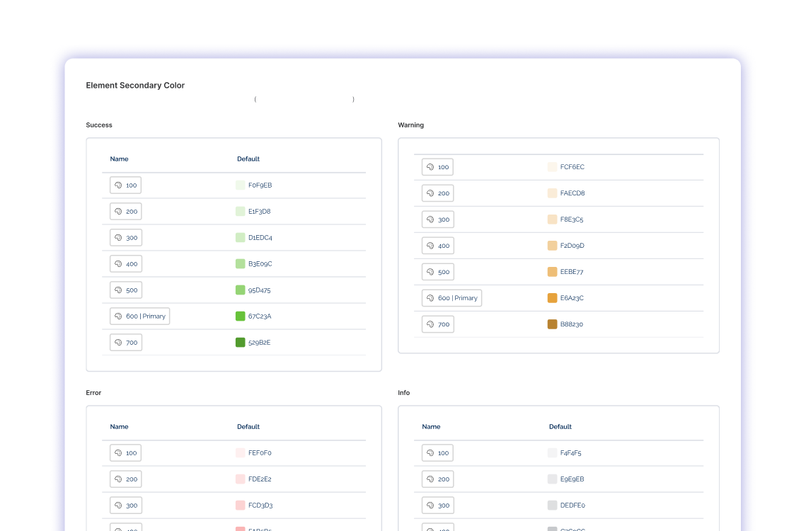
Task: Click the palette icon in Warning 100 chip
Action: [430, 167]
